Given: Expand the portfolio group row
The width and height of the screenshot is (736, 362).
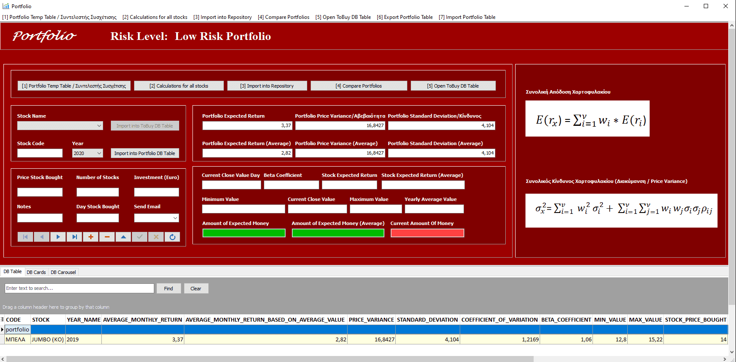Looking at the screenshot, I should click(3, 329).
